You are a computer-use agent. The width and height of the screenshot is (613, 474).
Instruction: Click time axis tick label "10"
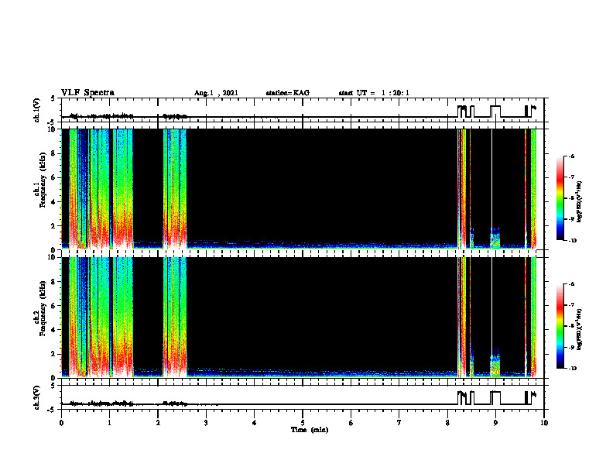pyautogui.click(x=544, y=423)
